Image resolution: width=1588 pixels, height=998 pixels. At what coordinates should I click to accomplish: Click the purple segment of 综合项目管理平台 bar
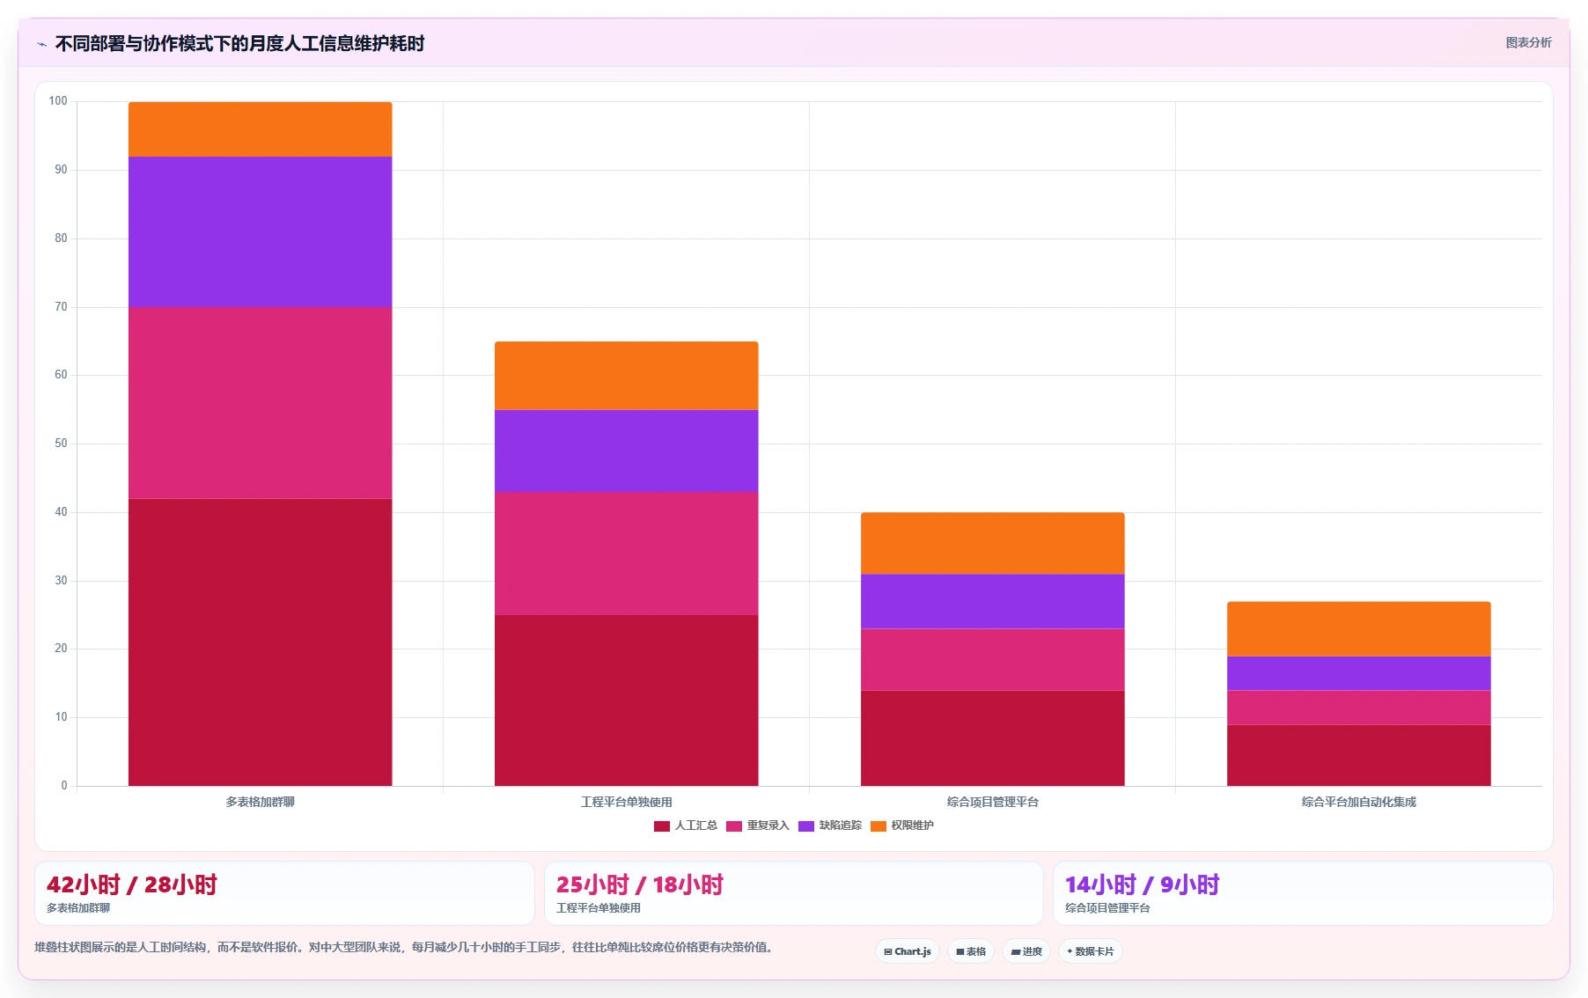click(x=992, y=601)
